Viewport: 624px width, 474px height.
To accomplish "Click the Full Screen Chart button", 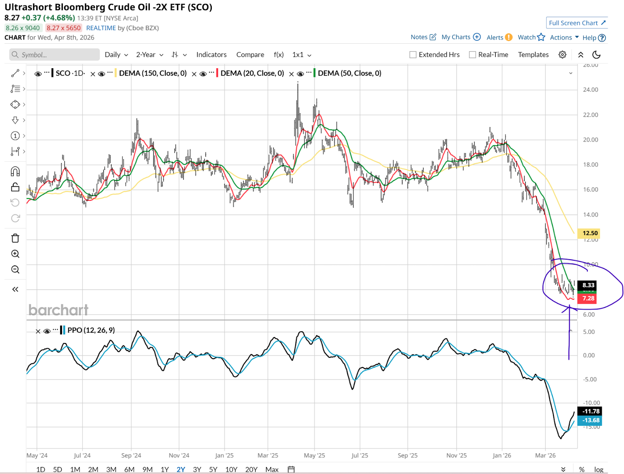I will coord(577,23).
